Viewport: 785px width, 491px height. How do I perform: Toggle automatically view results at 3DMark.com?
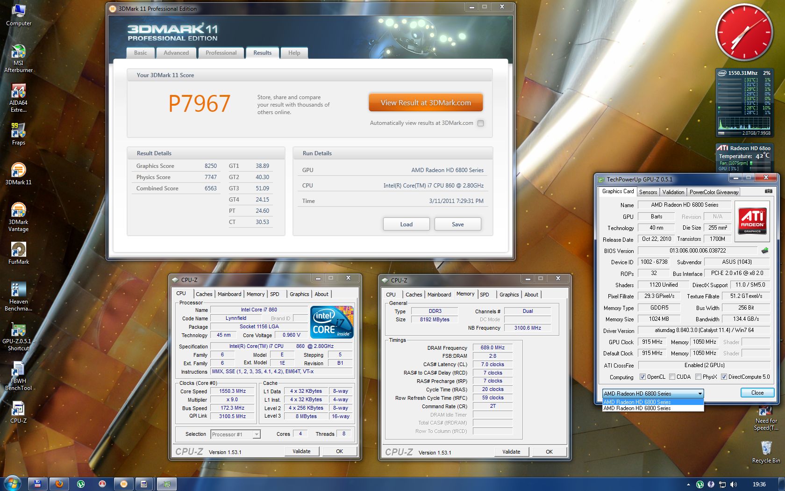(480, 123)
